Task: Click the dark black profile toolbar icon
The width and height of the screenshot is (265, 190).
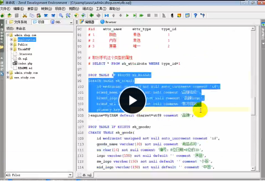Action: pos(172,15)
